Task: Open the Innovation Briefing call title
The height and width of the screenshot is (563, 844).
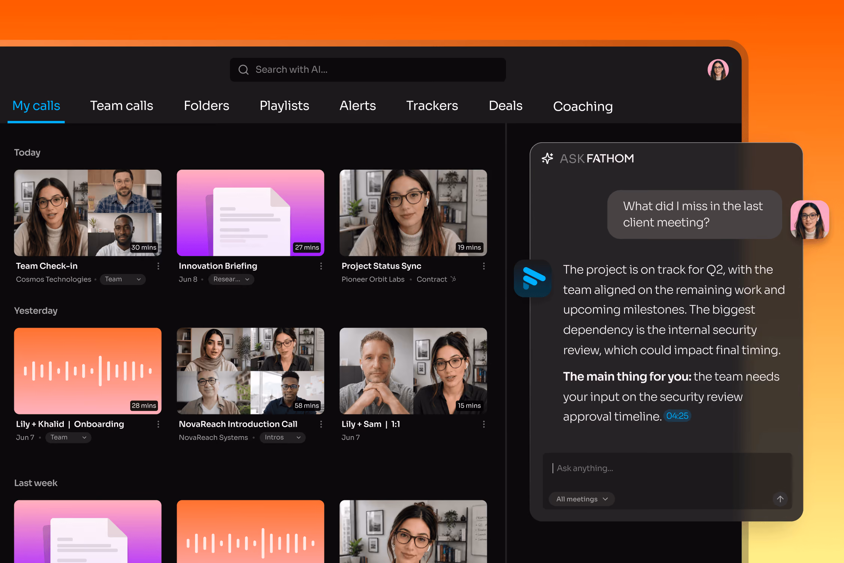Action: [x=218, y=266]
